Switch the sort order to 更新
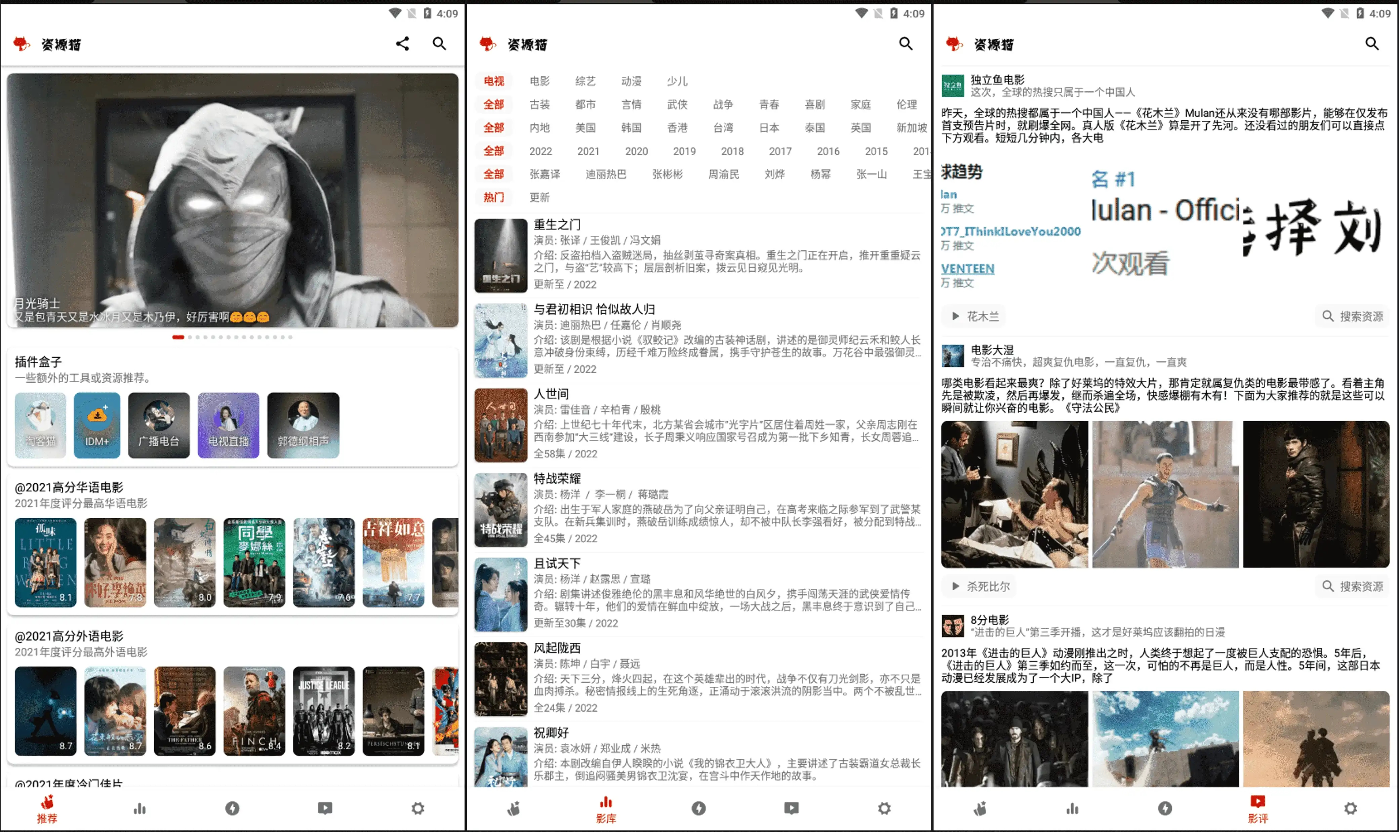The height and width of the screenshot is (832, 1399). pos(539,197)
